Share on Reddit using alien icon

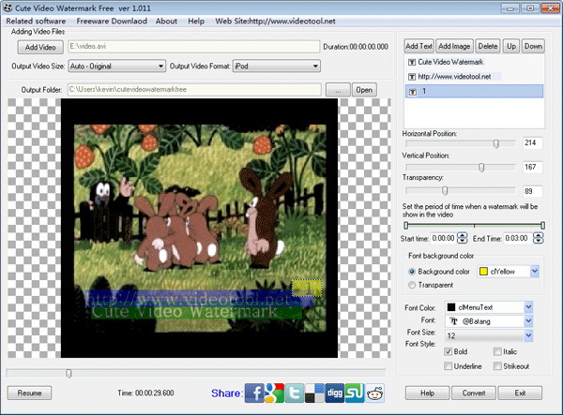pyautogui.click(x=375, y=393)
